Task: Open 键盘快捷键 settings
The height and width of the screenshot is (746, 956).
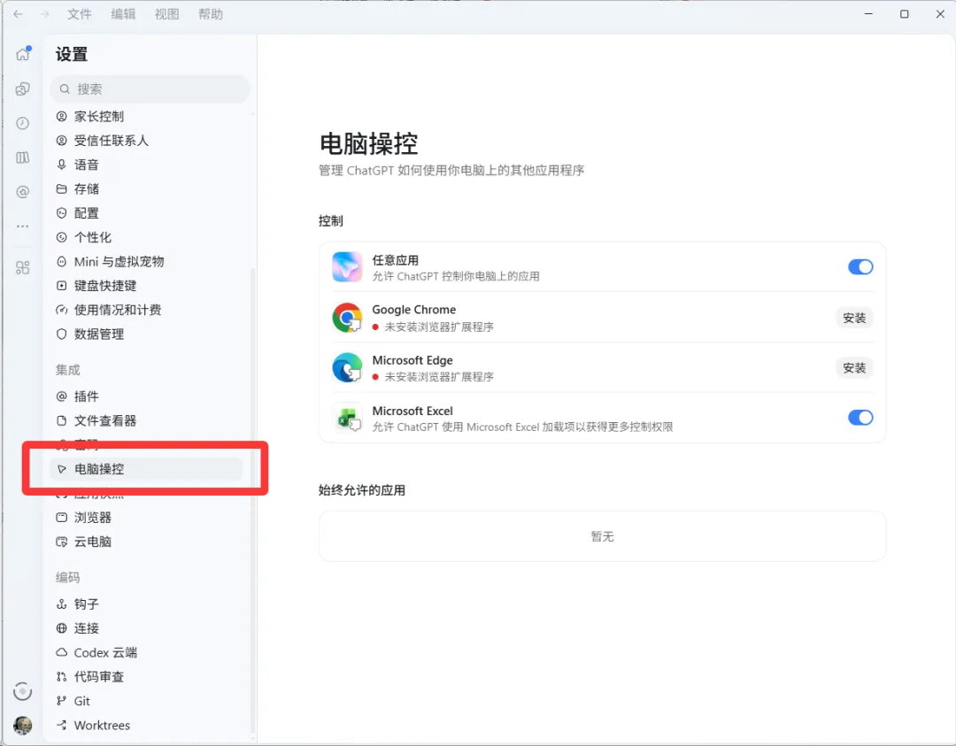Action: 146,286
